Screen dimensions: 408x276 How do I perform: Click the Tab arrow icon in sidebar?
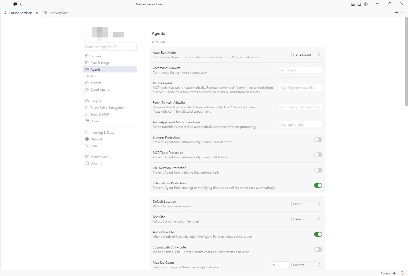pos(87,76)
